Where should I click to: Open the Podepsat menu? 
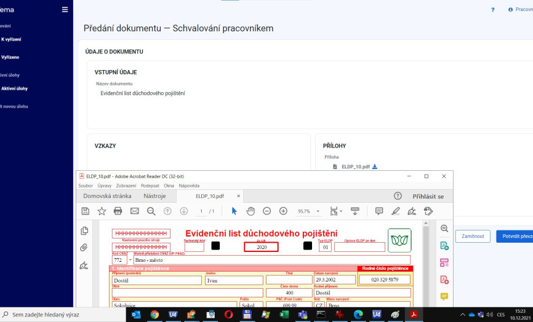(150, 186)
